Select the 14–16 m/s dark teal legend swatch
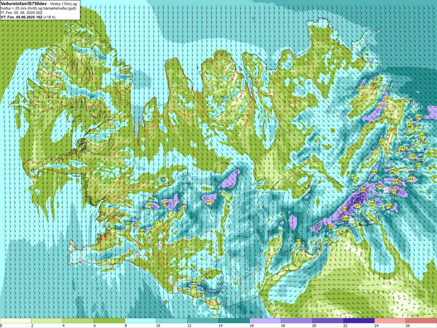 point(234,321)
